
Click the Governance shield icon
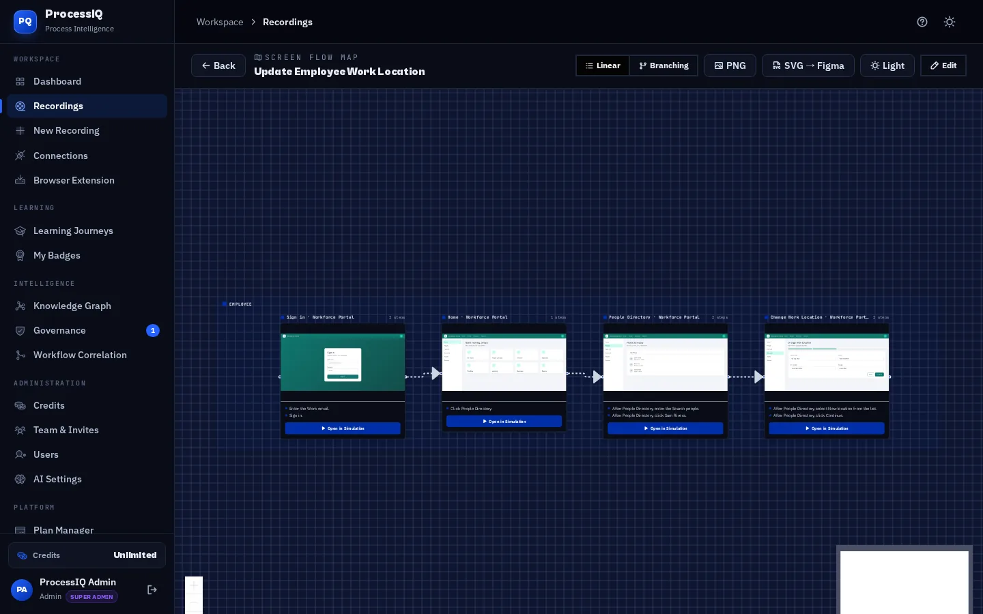click(x=20, y=330)
